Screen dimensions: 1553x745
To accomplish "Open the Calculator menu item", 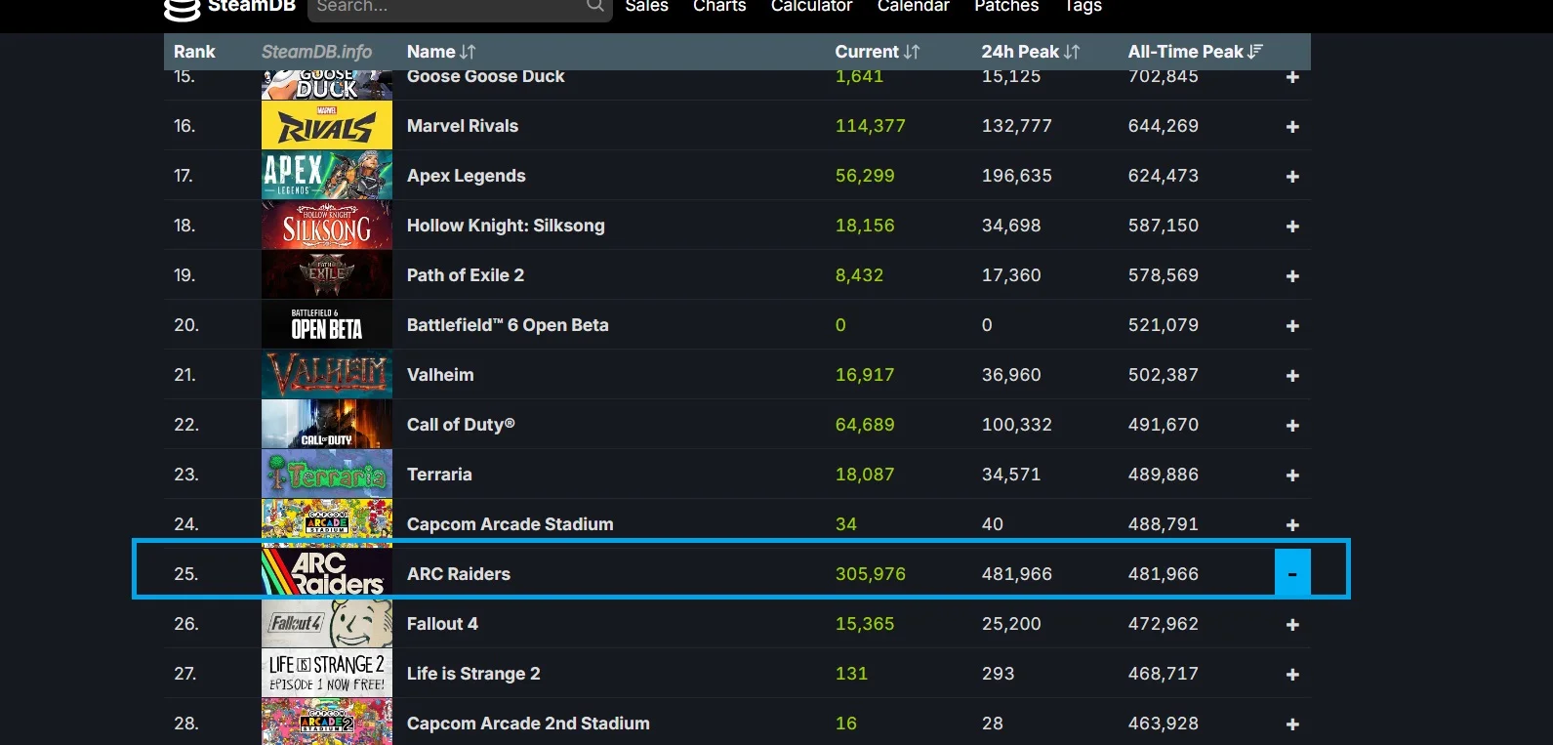I will pos(811,7).
